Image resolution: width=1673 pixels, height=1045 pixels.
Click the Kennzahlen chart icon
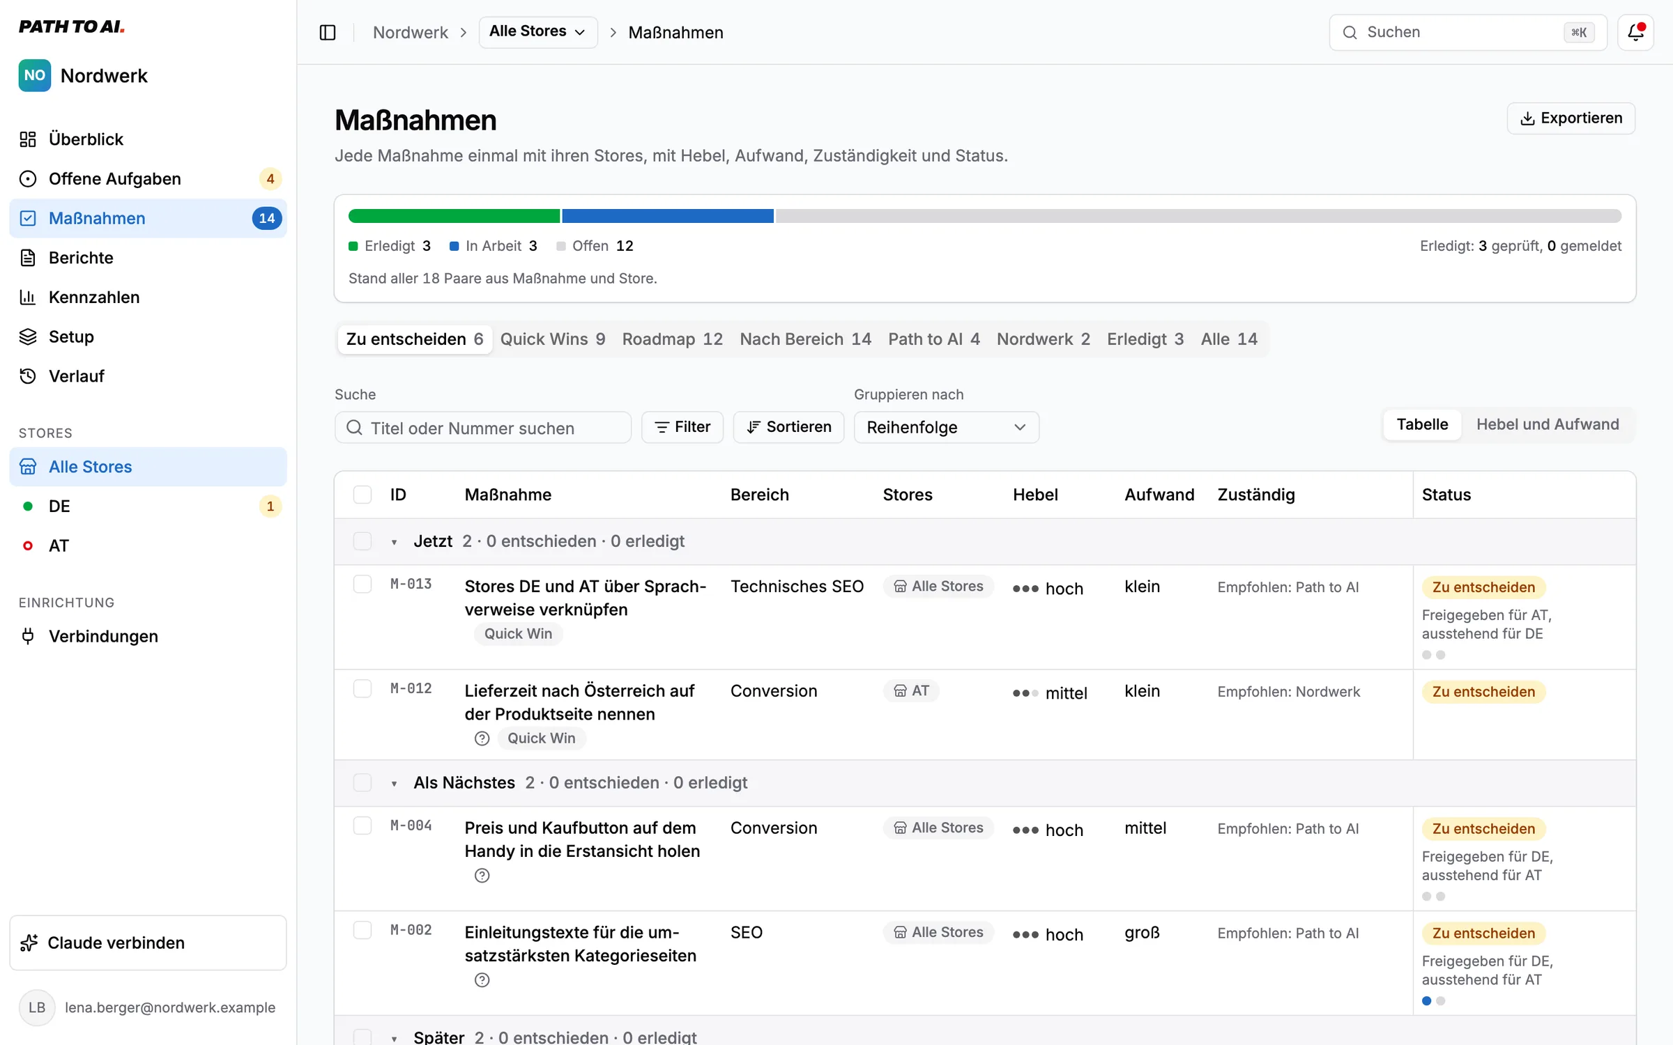coord(28,297)
